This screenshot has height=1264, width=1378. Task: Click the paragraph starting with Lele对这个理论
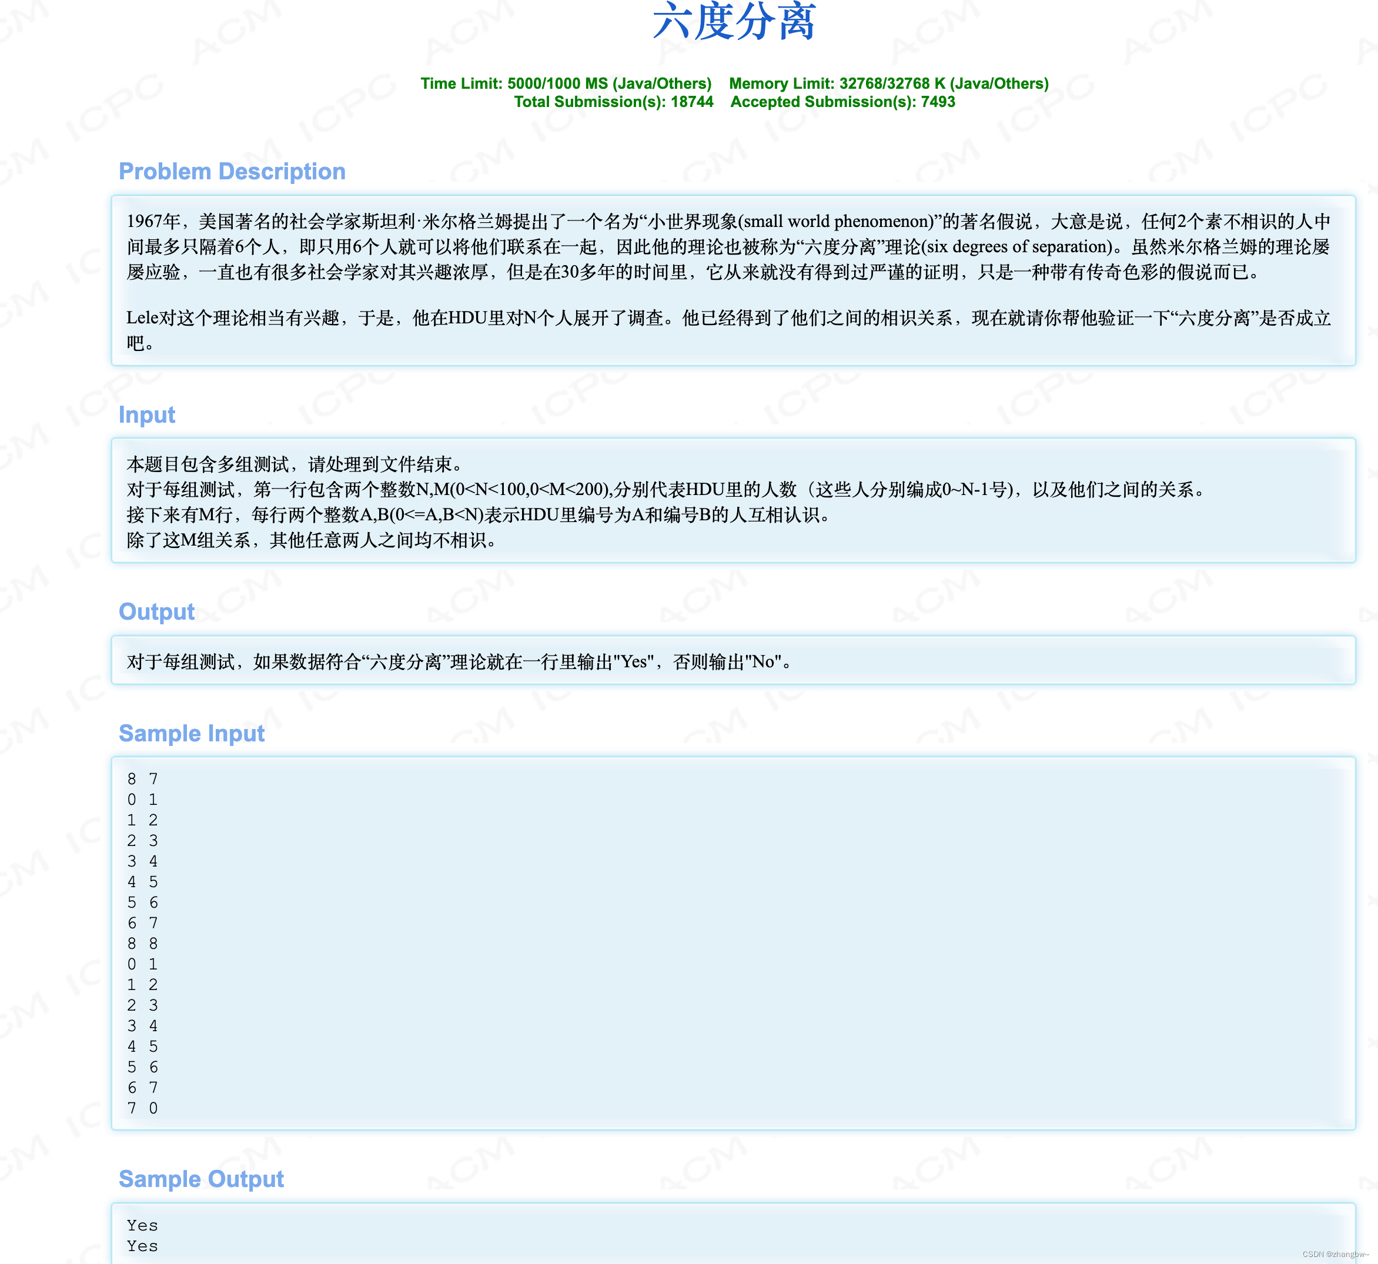coord(728,330)
